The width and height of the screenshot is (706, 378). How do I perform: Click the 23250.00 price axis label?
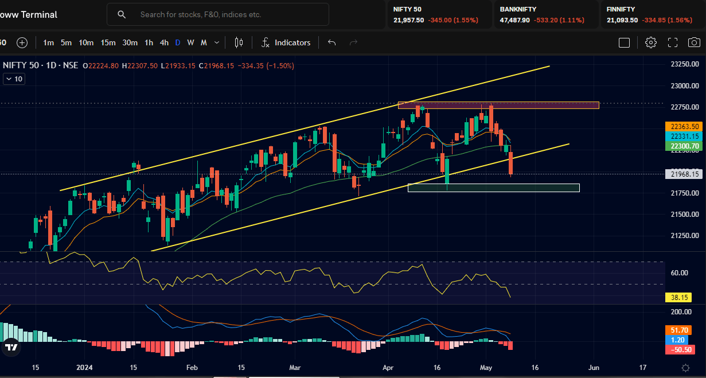point(685,64)
